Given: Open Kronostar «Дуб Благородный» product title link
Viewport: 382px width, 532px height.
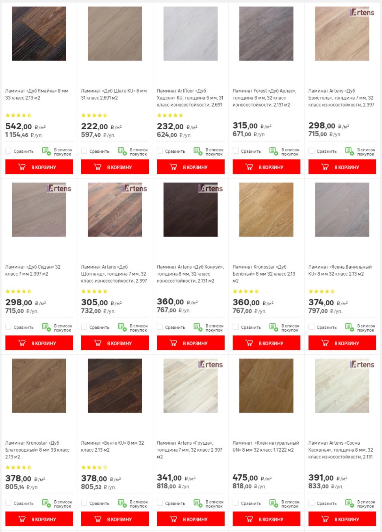Looking at the screenshot, I should pyautogui.click(x=37, y=450).
